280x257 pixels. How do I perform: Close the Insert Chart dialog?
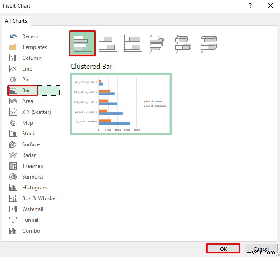point(271,5)
